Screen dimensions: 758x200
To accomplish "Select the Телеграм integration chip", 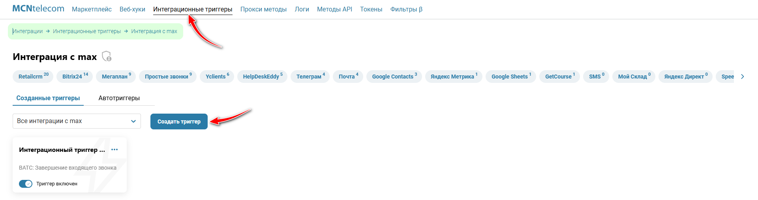I will (x=310, y=77).
